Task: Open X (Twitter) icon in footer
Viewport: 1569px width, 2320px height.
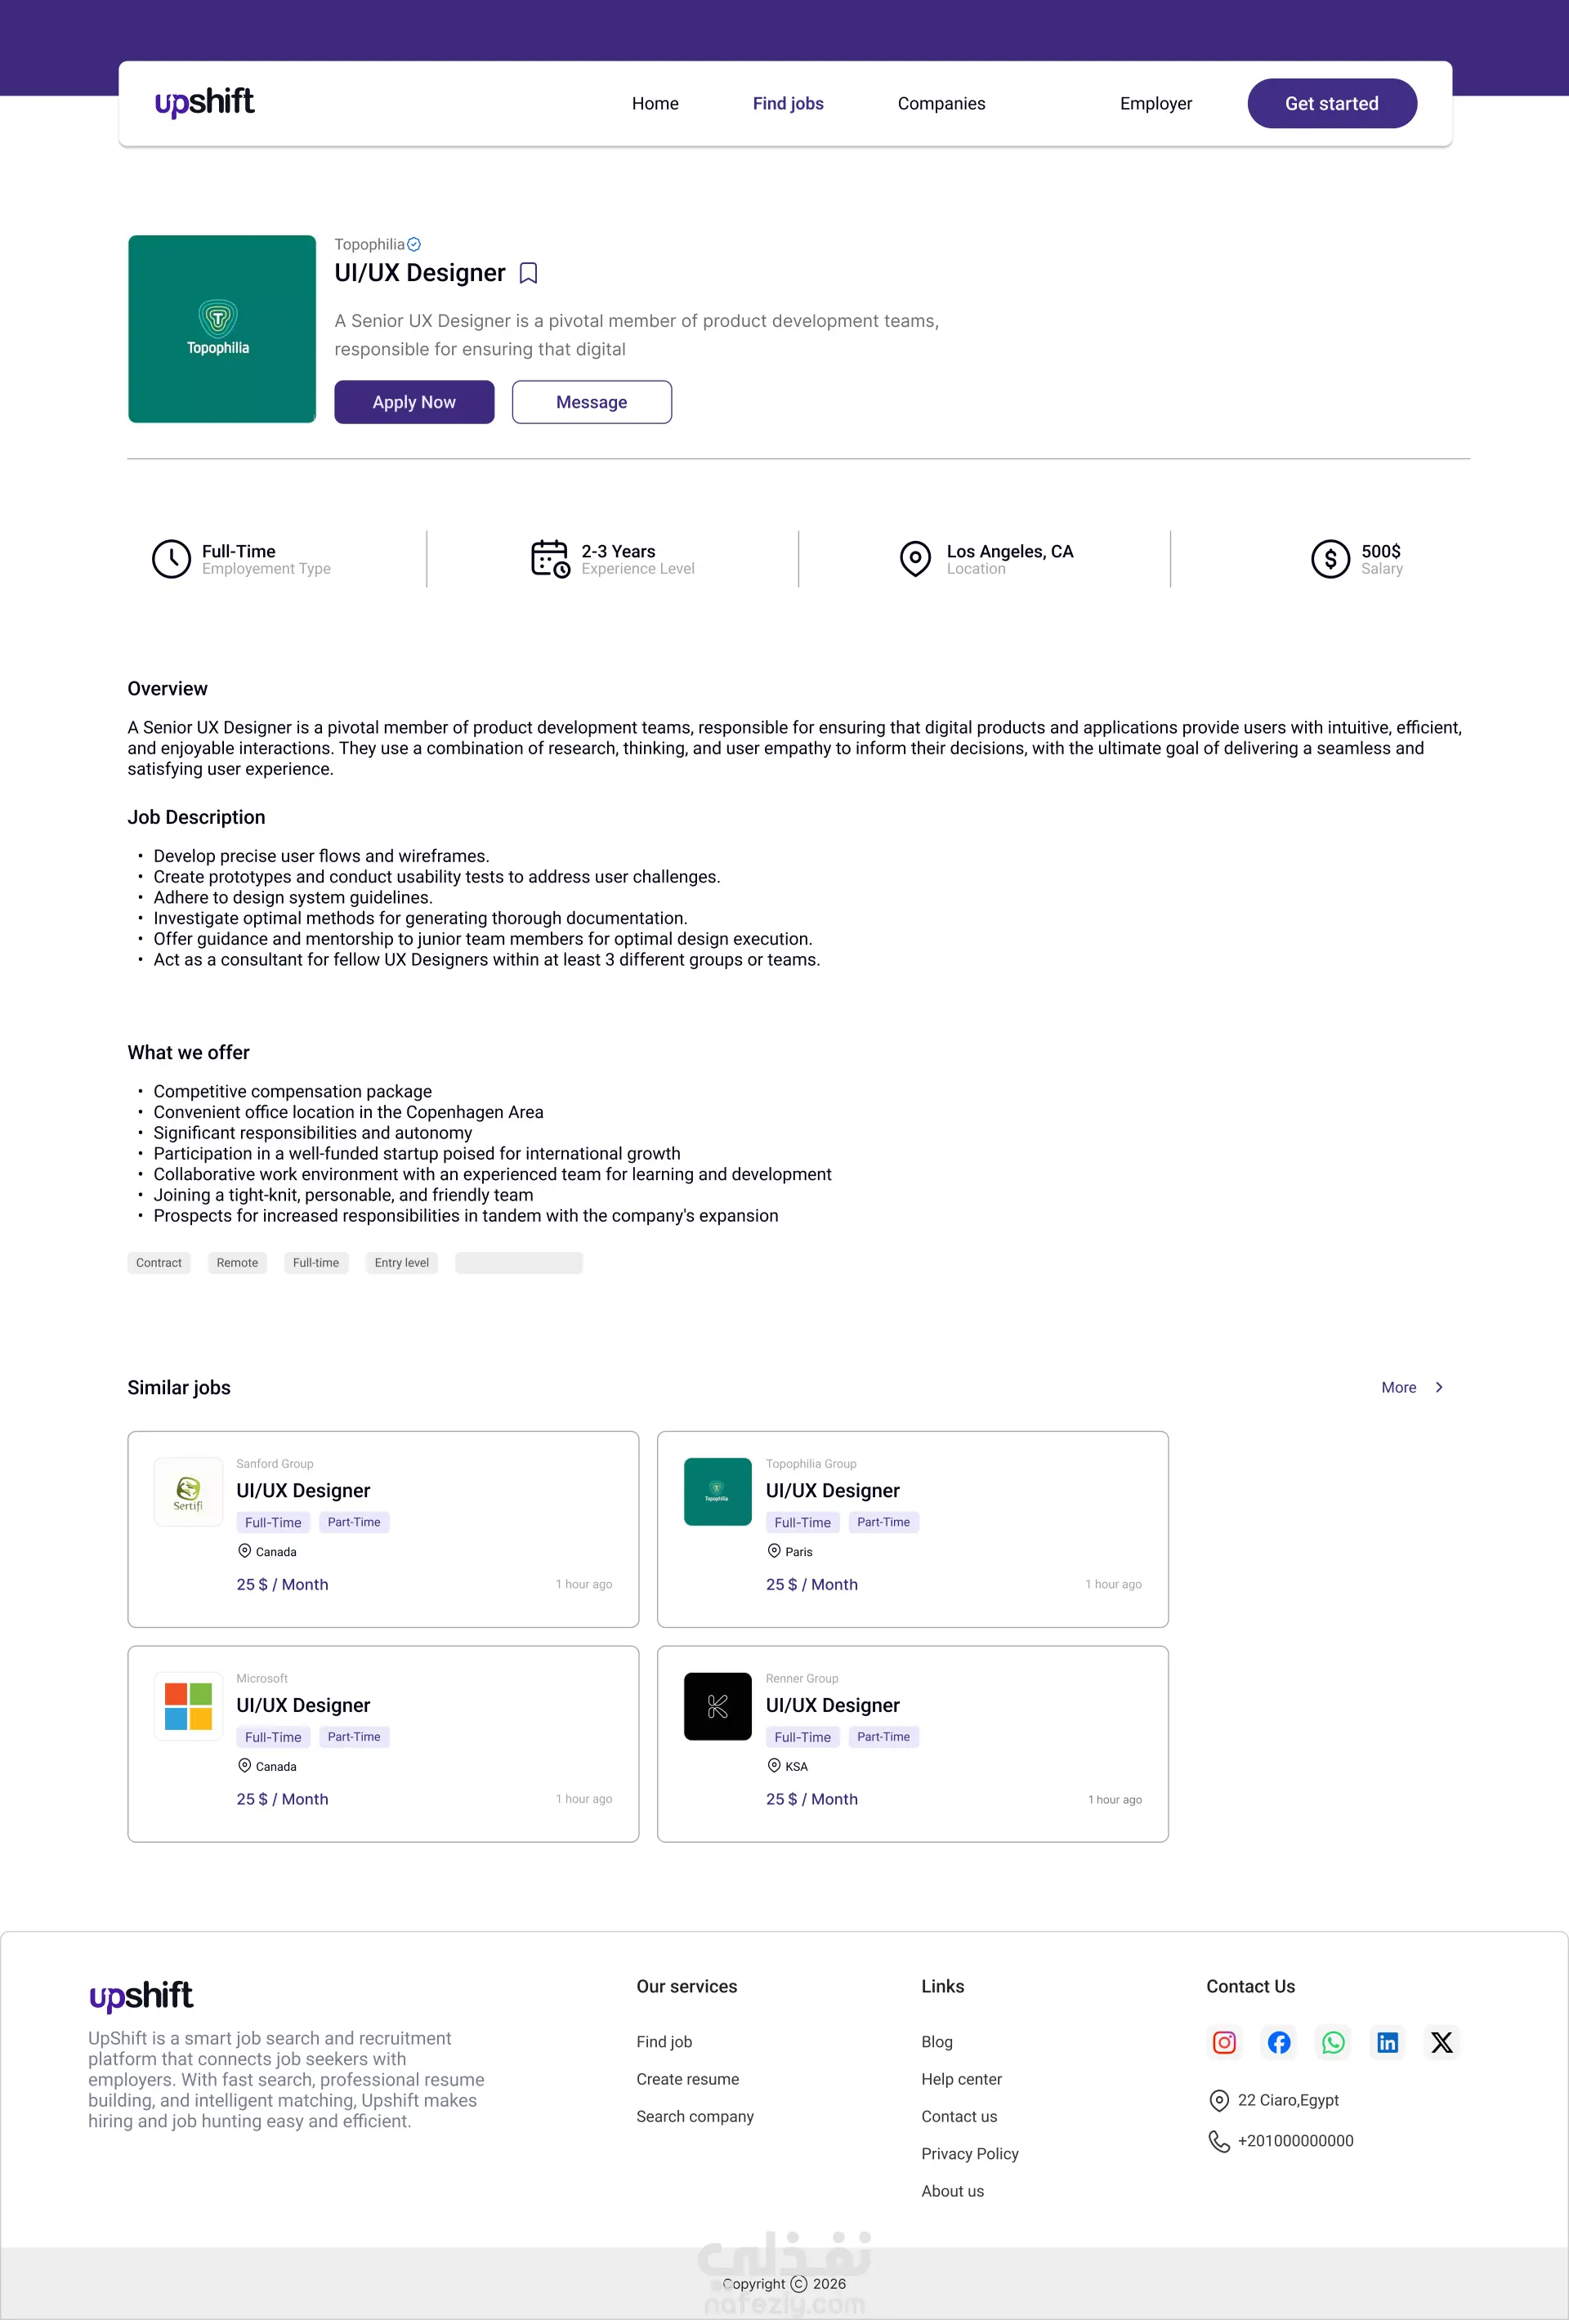Action: tap(1442, 2042)
